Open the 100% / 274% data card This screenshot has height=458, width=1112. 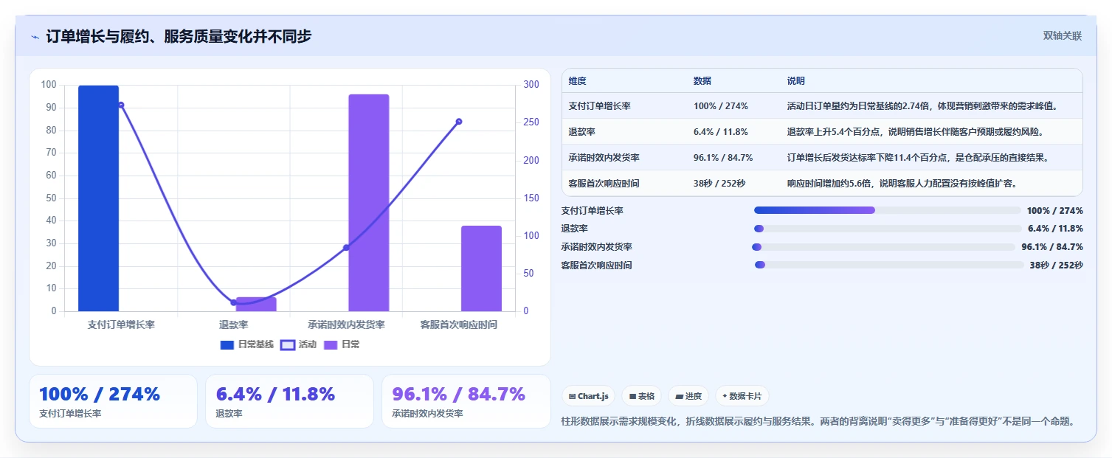pyautogui.click(x=113, y=400)
